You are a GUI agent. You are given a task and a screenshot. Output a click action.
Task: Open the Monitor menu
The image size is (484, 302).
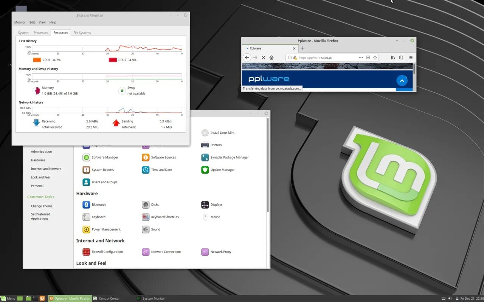tap(20, 22)
